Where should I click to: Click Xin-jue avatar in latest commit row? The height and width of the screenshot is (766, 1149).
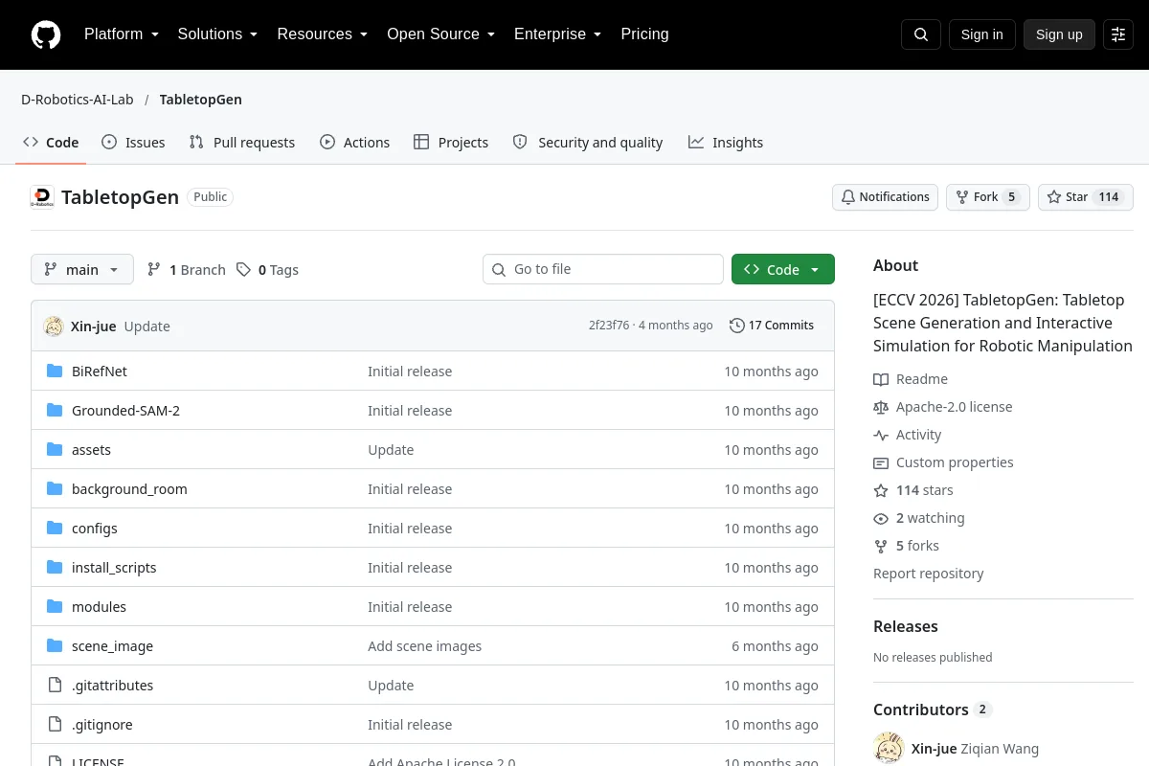coord(54,327)
